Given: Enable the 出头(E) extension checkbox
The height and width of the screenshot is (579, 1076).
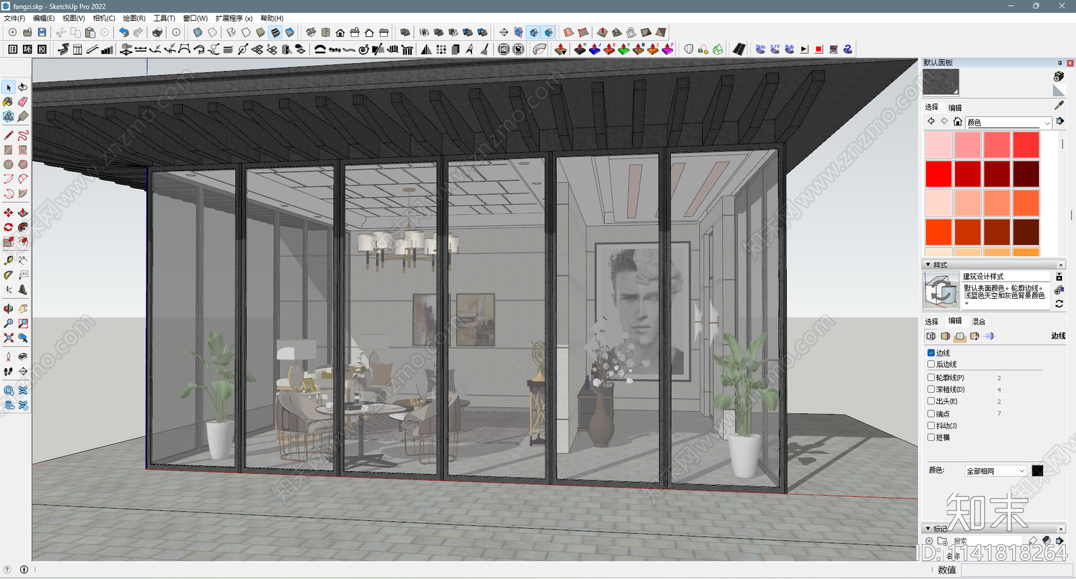Looking at the screenshot, I should coord(931,401).
